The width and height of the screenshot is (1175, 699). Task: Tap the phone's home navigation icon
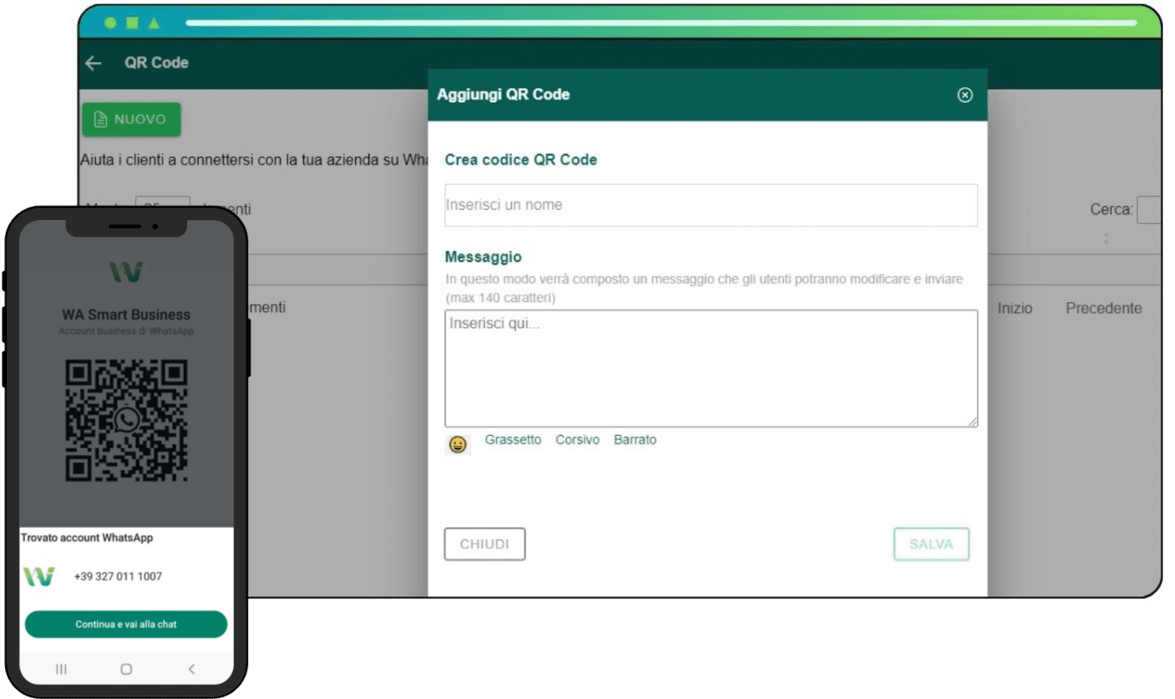point(126,669)
